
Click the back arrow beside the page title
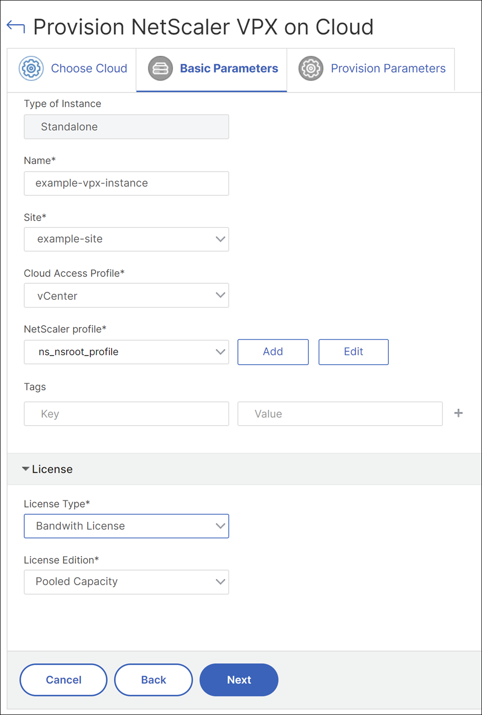coord(16,27)
